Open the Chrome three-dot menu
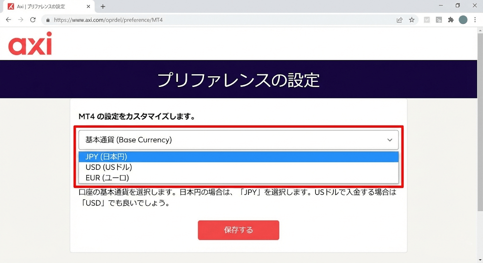 tap(475, 20)
